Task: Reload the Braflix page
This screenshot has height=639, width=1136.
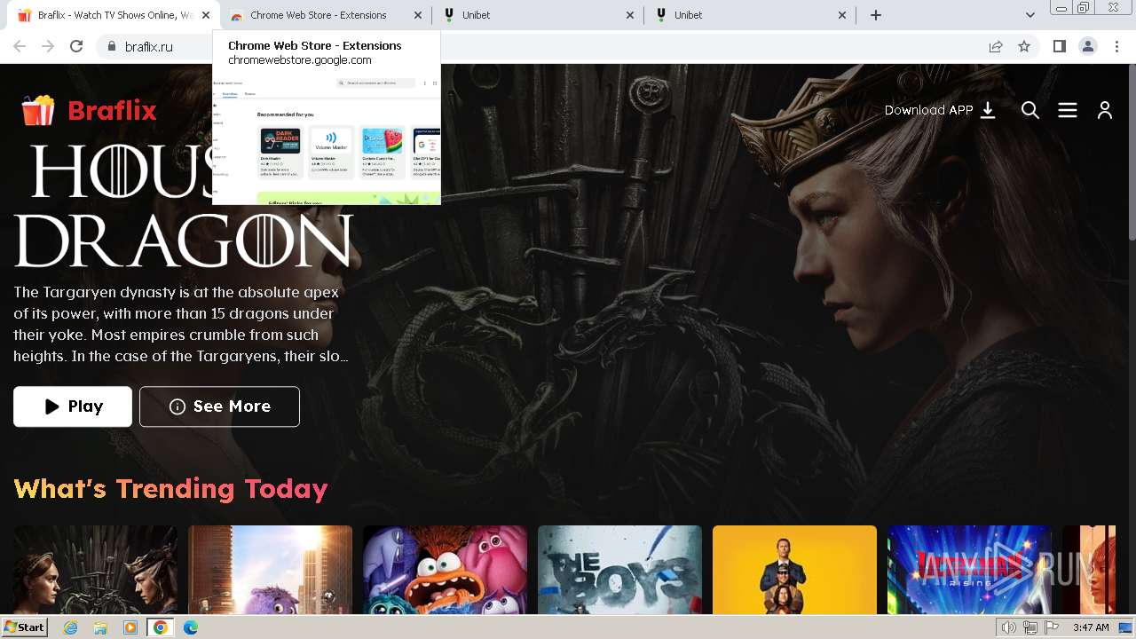Action: pyautogui.click(x=76, y=46)
